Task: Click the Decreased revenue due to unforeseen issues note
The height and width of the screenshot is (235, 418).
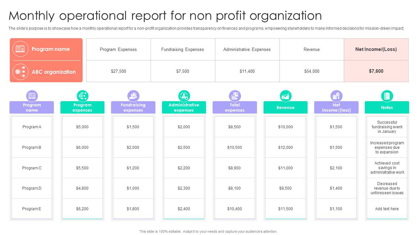Action: click(387, 188)
